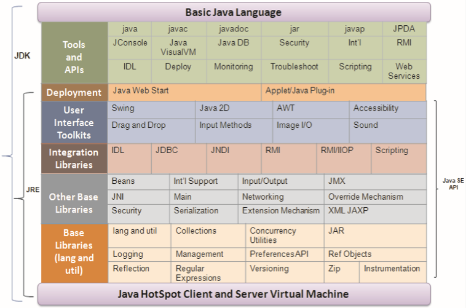Viewport: 466px width, 308px height.
Task: Click the Drag and Drop cell
Action: pyautogui.click(x=151, y=126)
